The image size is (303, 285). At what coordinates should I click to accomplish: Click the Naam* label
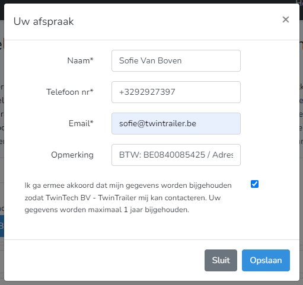pos(80,60)
